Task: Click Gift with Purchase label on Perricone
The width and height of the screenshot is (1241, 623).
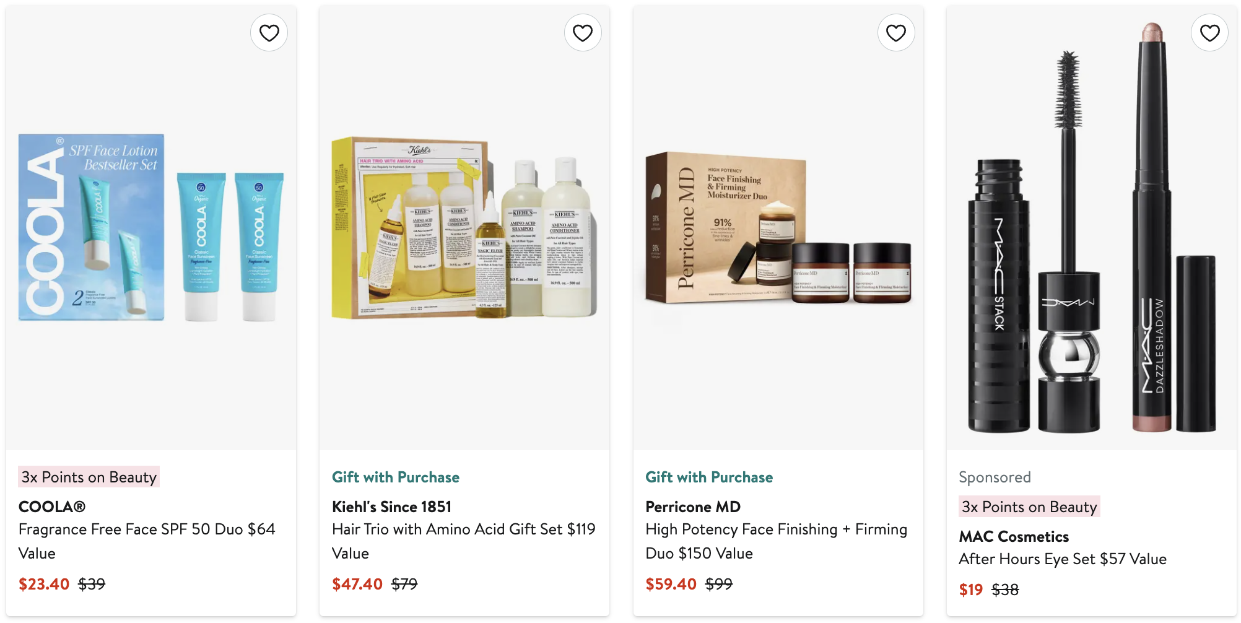Action: (x=709, y=477)
